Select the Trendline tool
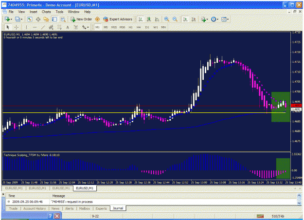The image size is (304, 220). pos(43,27)
